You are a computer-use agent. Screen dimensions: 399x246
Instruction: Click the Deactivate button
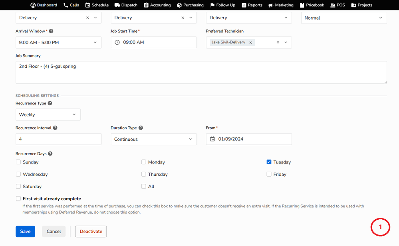point(91,232)
